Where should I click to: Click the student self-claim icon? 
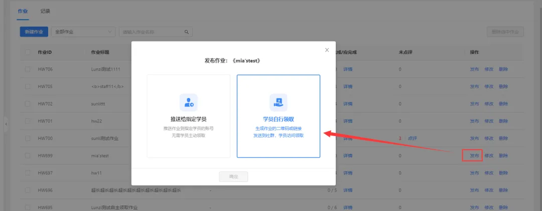pyautogui.click(x=278, y=102)
